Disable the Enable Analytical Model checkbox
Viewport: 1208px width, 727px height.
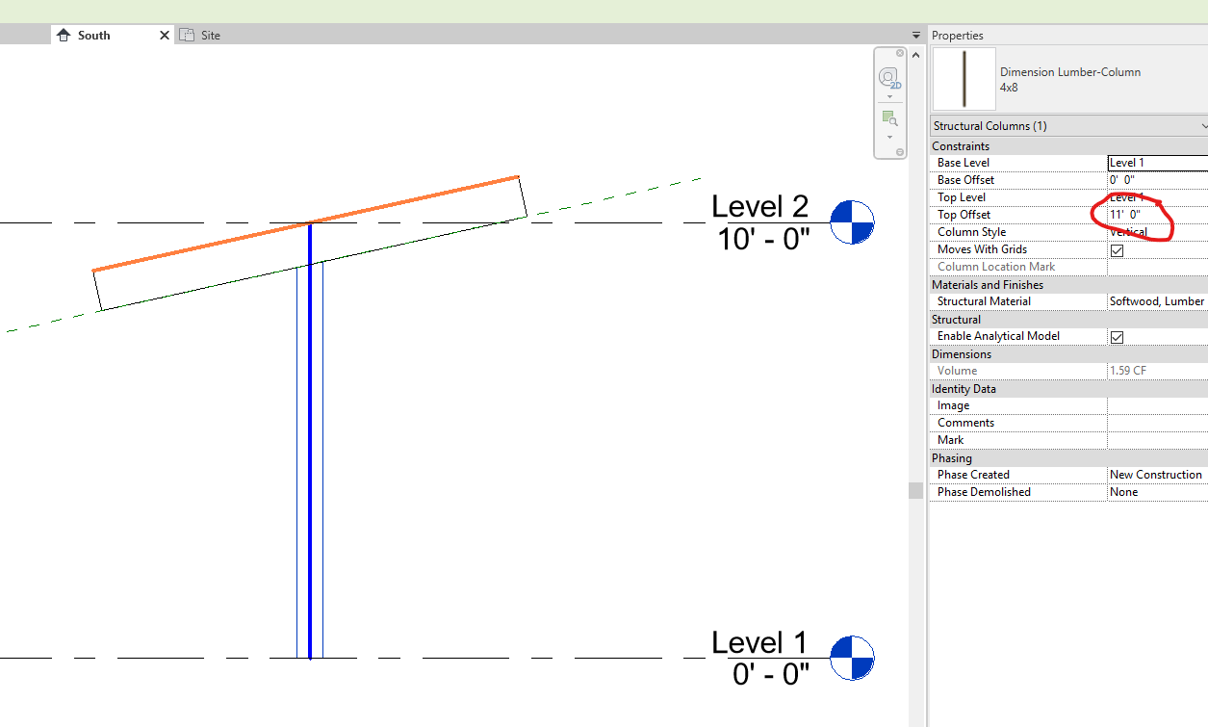coord(1118,337)
